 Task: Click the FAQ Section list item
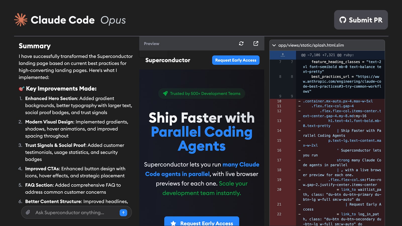[73, 189]
